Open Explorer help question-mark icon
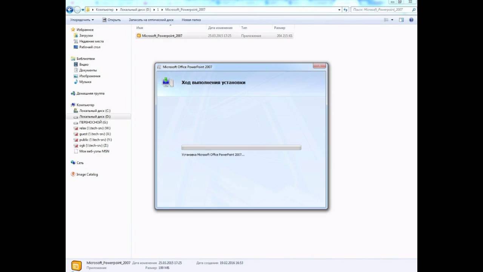This screenshot has width=483, height=272. 411,20
